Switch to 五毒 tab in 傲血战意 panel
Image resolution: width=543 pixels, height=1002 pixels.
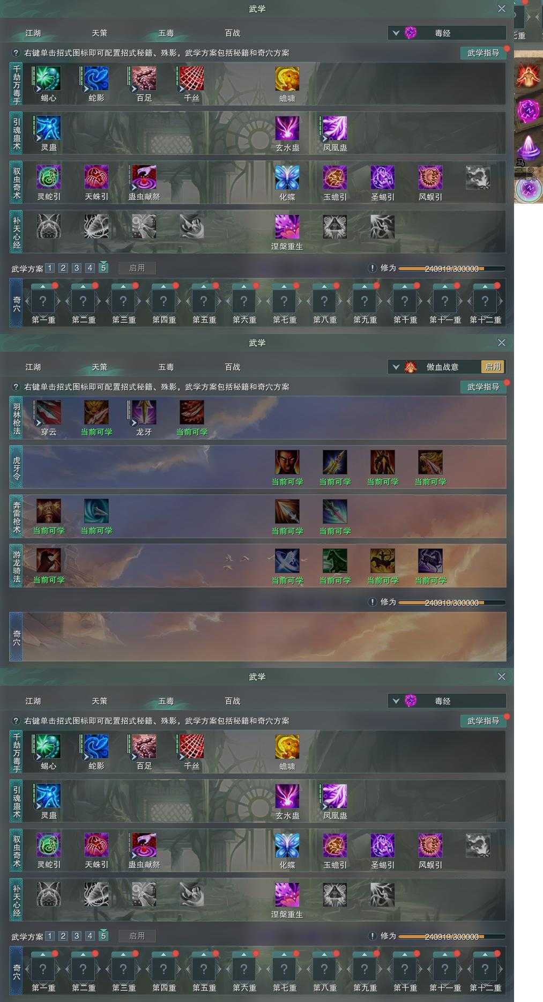pos(166,367)
